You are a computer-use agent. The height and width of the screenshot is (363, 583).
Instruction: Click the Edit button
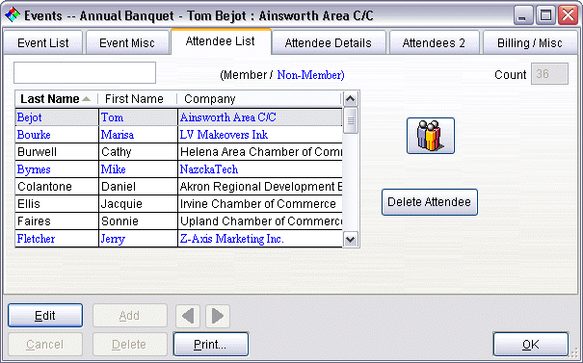(45, 316)
